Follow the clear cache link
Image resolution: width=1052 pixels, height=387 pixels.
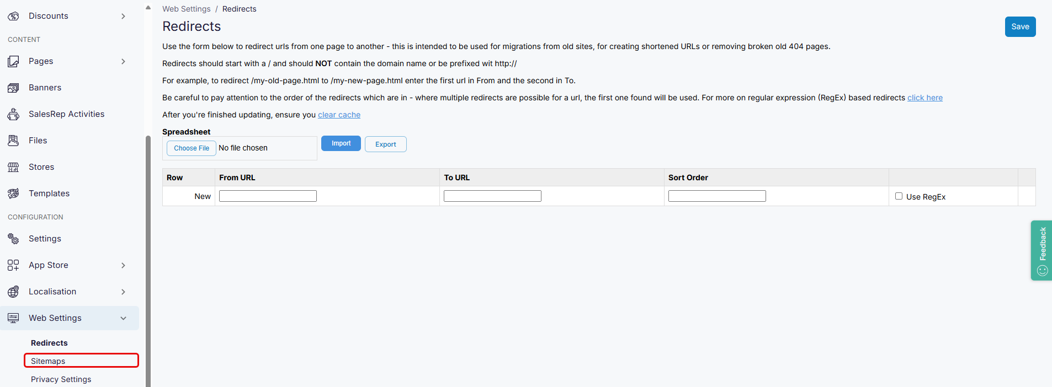tap(339, 115)
